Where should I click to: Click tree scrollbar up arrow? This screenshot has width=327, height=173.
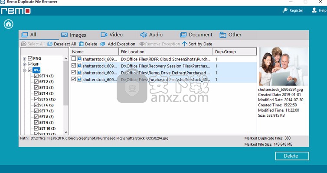click(x=66, y=58)
